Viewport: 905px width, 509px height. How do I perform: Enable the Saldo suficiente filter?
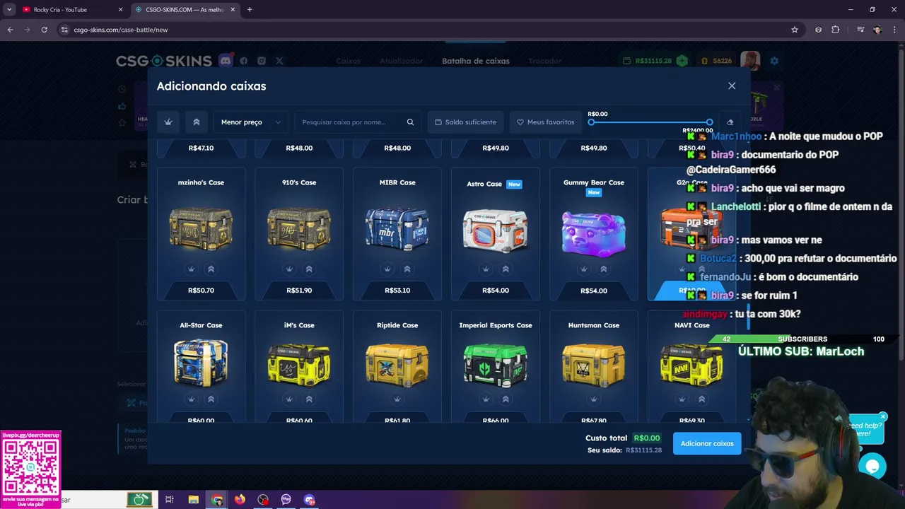[465, 122]
